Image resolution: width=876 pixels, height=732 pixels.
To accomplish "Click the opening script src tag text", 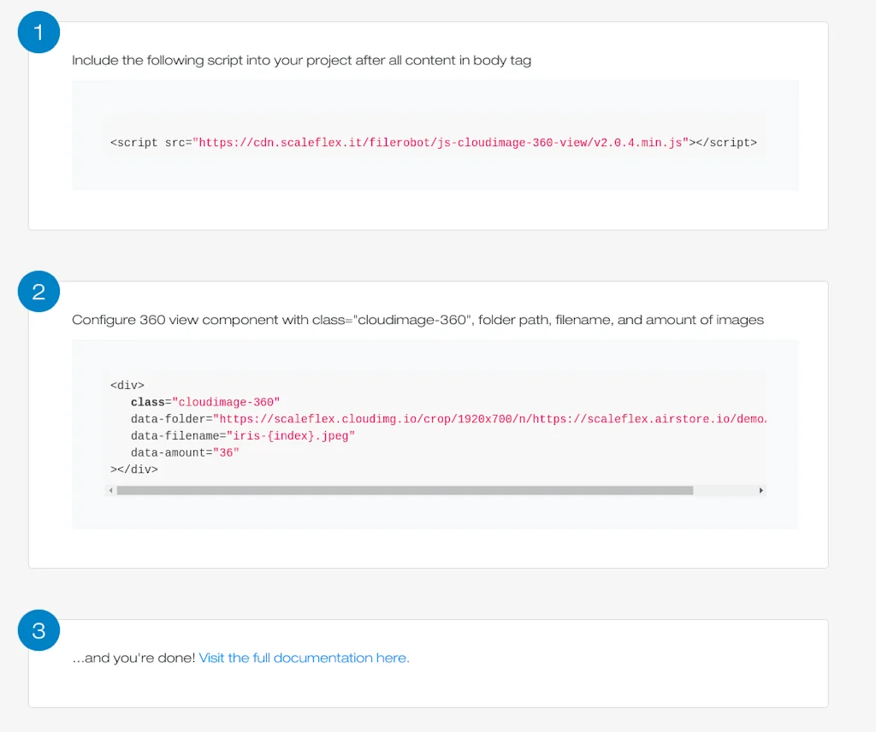I will tap(150, 143).
